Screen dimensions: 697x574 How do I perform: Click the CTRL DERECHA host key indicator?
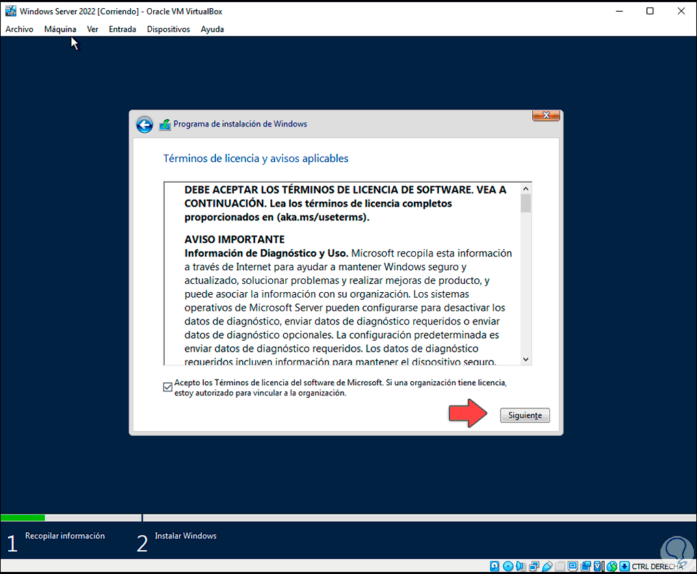click(657, 566)
